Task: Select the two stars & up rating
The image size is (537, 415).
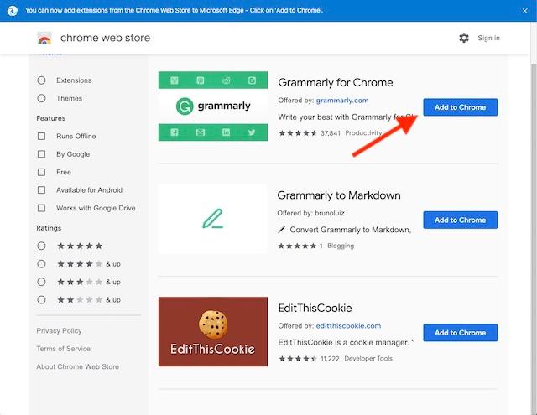Action: 41,299
